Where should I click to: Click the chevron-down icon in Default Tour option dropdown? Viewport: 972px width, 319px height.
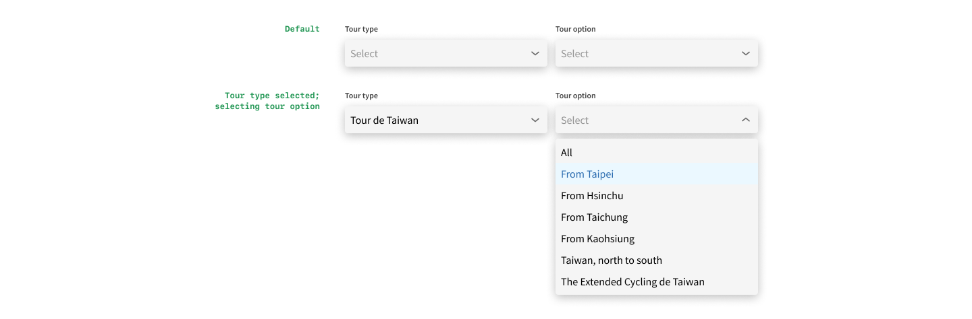pyautogui.click(x=746, y=53)
